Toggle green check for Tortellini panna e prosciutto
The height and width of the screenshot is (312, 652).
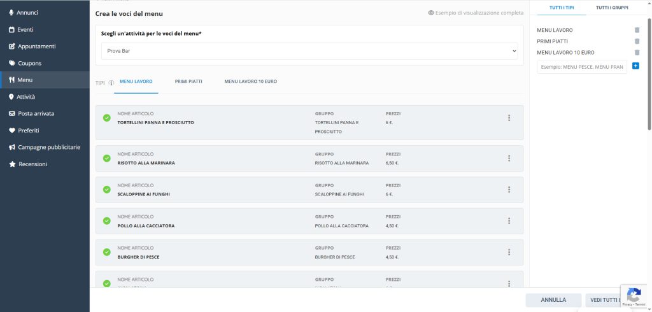[106, 118]
